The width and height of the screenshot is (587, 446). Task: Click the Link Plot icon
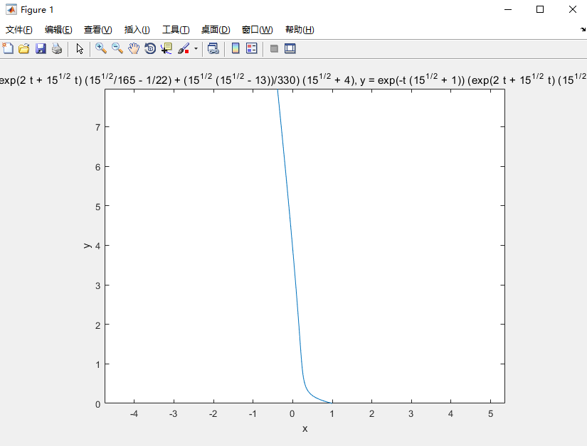coord(213,48)
